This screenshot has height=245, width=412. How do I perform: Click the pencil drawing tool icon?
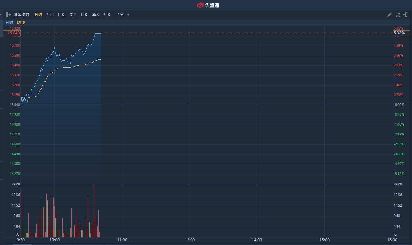coord(389,15)
